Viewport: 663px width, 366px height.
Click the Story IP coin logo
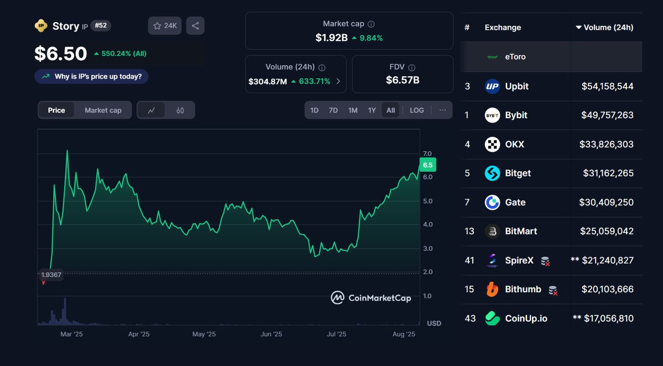click(41, 26)
